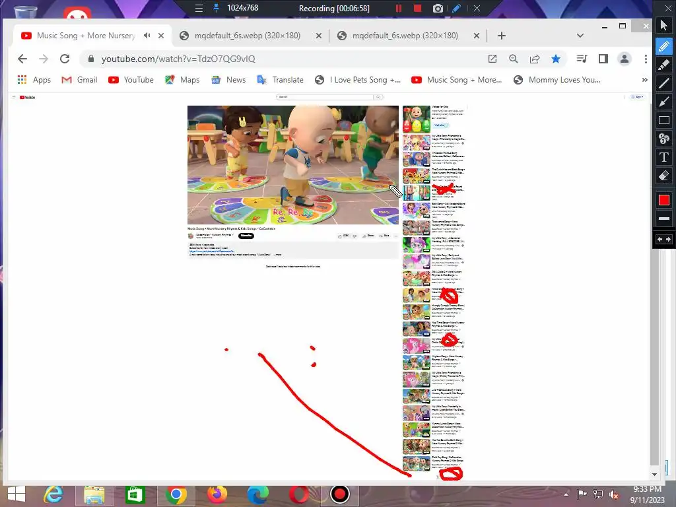The width and height of the screenshot is (676, 507).
Task: Select the Arrow drawing tool
Action: point(664,102)
